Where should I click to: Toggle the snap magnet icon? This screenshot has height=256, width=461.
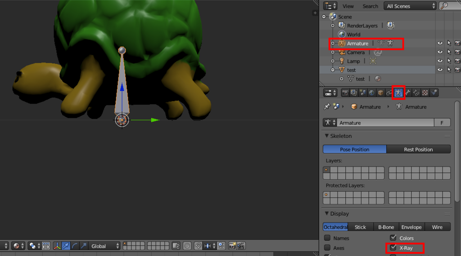pyautogui.click(x=198, y=246)
